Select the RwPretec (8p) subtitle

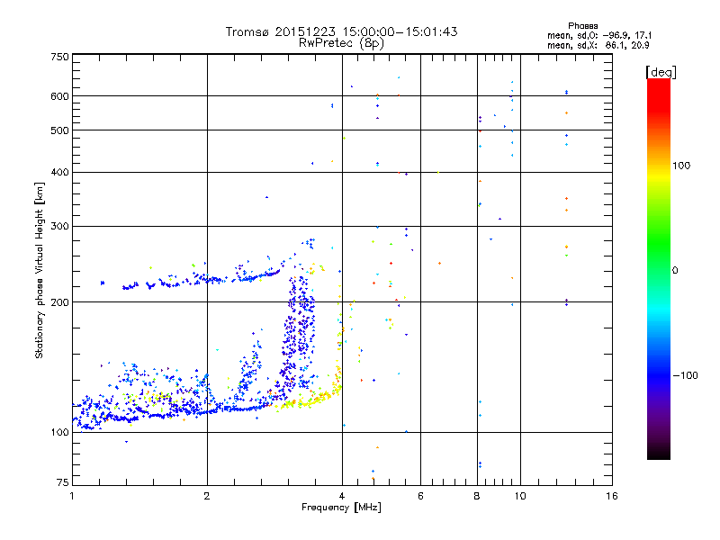[341, 43]
